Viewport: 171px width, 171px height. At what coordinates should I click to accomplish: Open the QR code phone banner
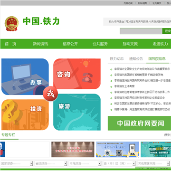[117, 150]
